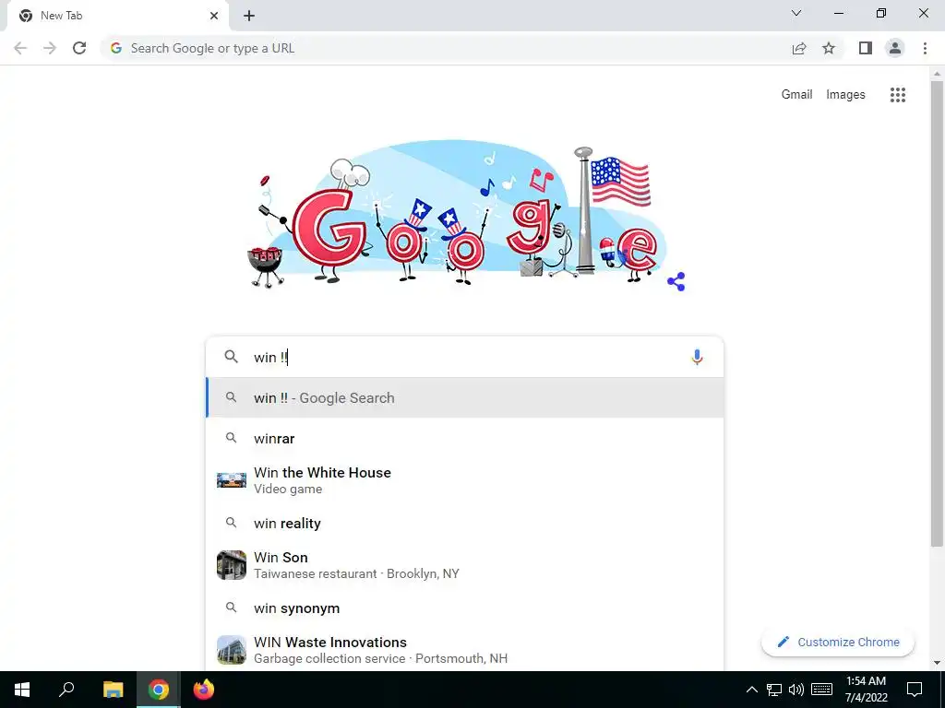The width and height of the screenshot is (945, 708).
Task: Open the Images link
Action: (x=845, y=95)
